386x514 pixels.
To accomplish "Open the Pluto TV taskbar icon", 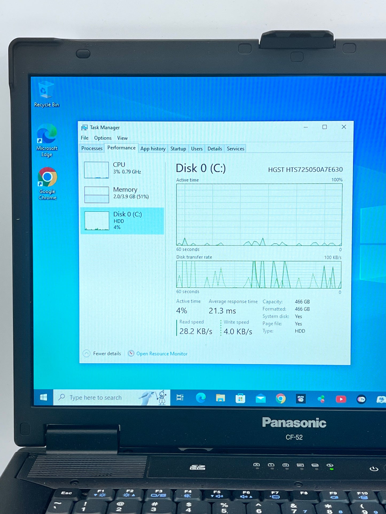I will click(301, 399).
